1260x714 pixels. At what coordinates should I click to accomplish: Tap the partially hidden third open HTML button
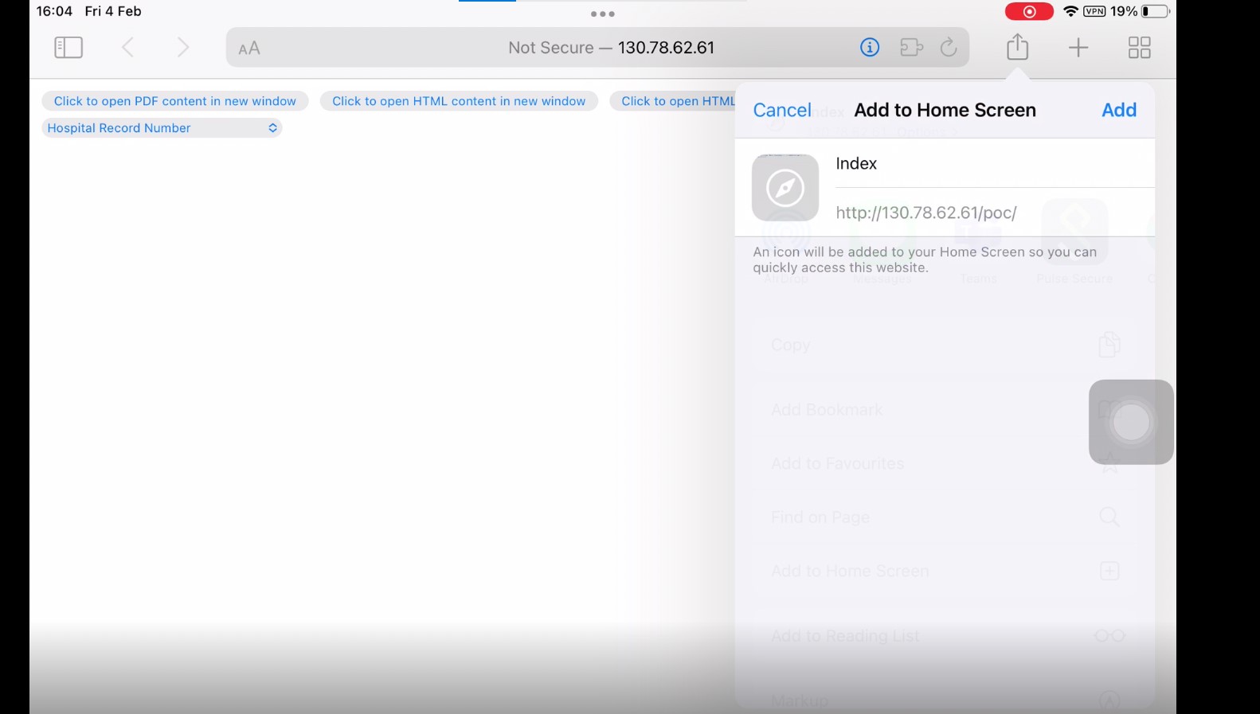(x=674, y=101)
